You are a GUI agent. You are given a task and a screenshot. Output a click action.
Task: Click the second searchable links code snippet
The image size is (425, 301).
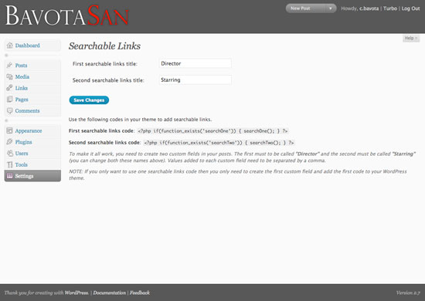point(219,142)
